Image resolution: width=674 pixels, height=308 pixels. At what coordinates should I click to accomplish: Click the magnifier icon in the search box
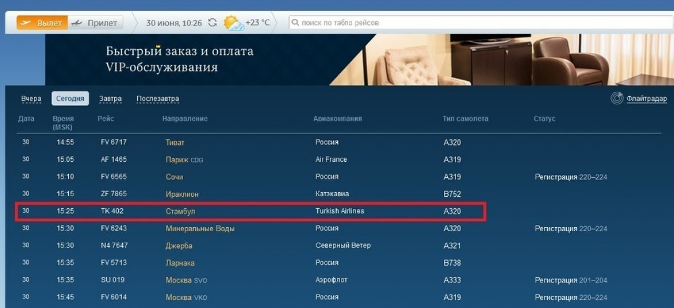[x=295, y=23]
